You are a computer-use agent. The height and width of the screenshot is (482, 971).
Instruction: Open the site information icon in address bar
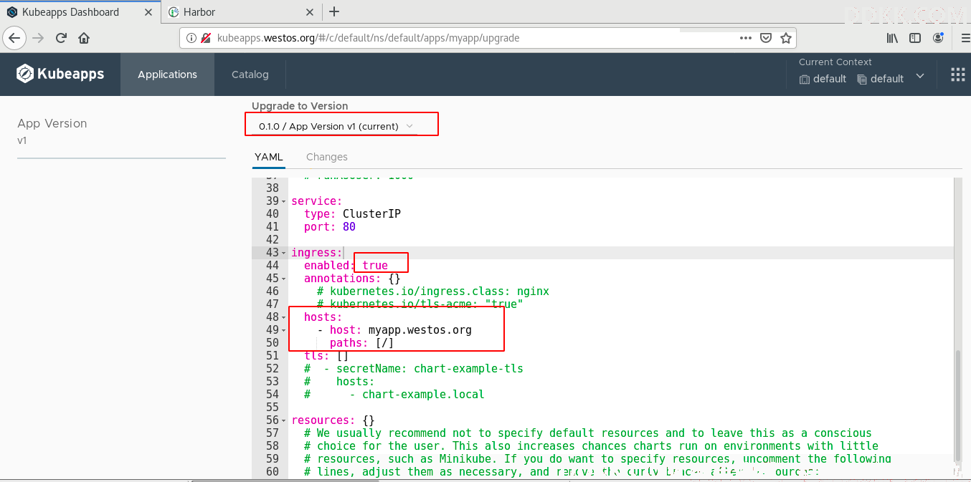point(191,38)
